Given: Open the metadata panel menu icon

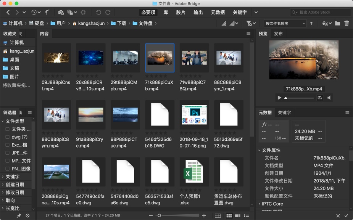Looking at the screenshot, I should [347, 112].
